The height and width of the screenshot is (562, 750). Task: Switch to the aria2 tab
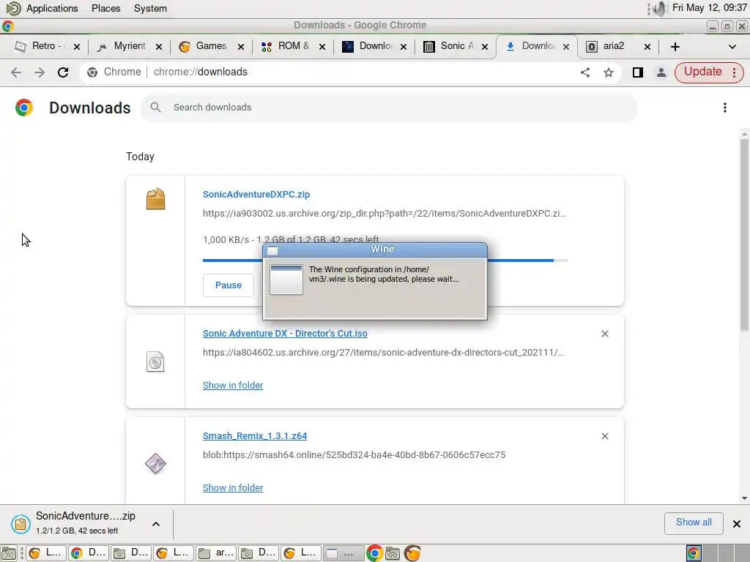pyautogui.click(x=613, y=46)
